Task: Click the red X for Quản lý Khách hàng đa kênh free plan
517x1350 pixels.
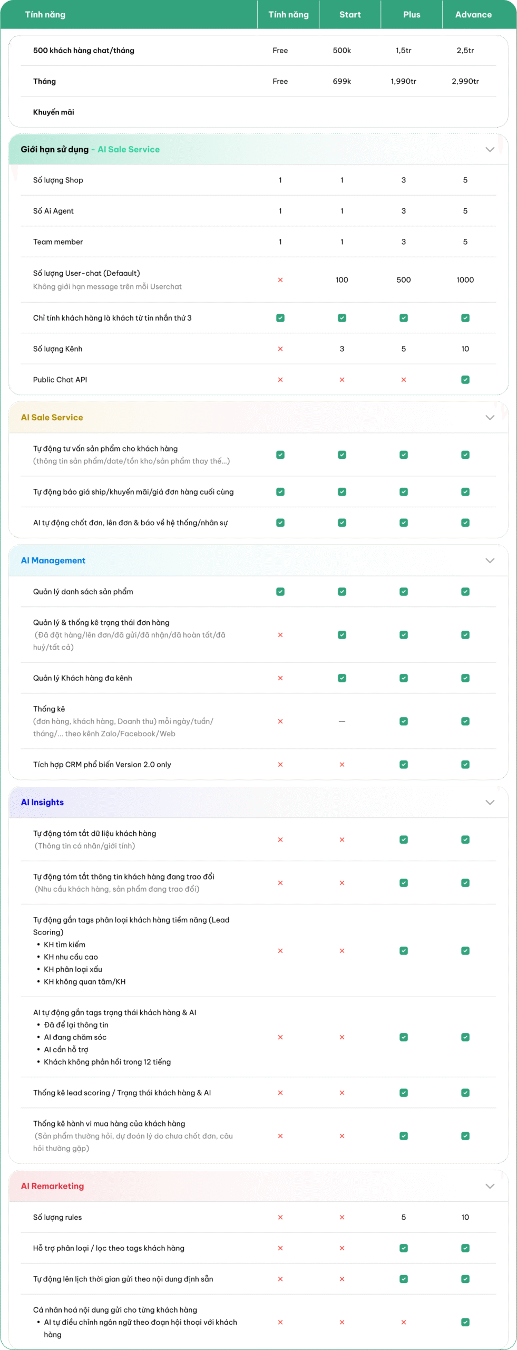Action: (x=280, y=678)
